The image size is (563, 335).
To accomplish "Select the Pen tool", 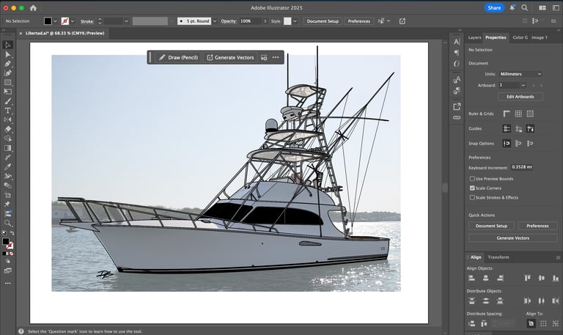I will (7, 64).
